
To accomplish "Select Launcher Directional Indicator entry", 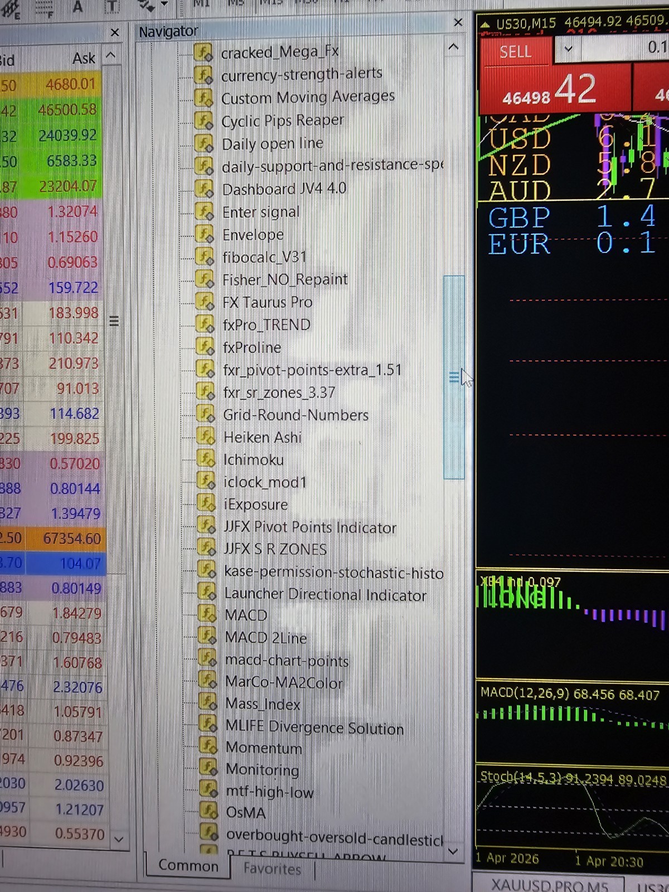I will [x=326, y=594].
